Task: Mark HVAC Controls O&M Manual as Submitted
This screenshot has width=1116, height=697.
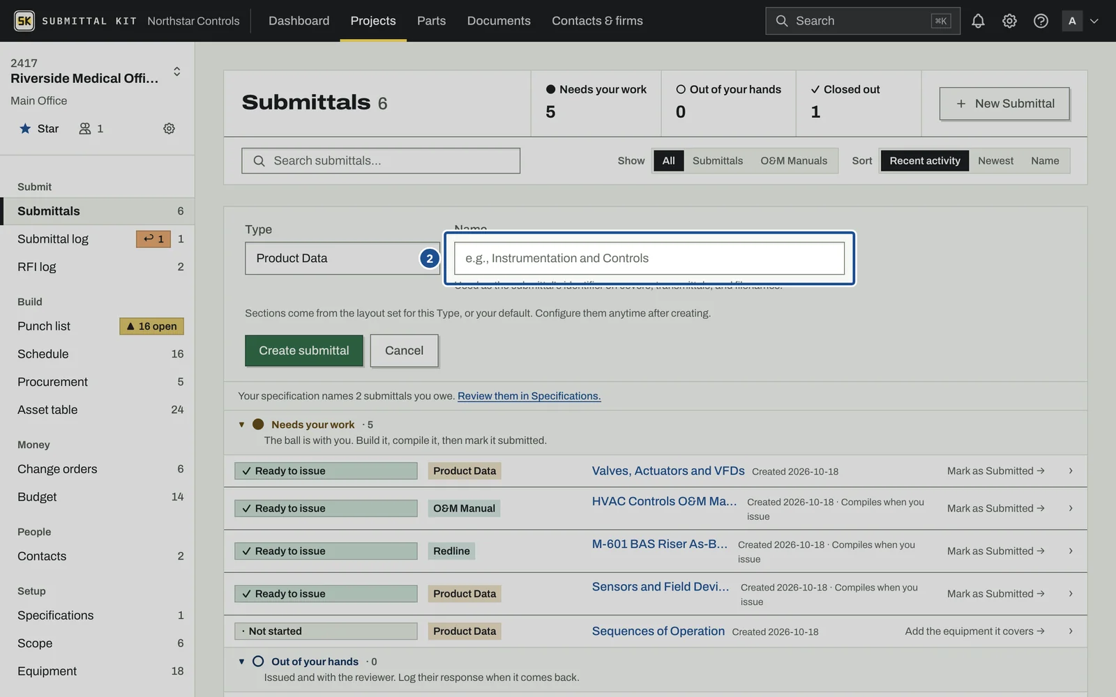Action: pyautogui.click(x=995, y=508)
